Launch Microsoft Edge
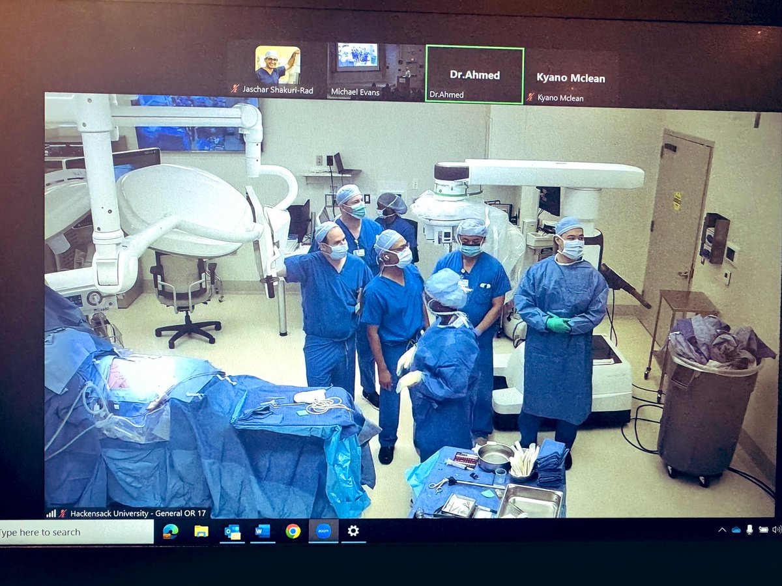Screen dimensions: 782x586 (171, 532)
